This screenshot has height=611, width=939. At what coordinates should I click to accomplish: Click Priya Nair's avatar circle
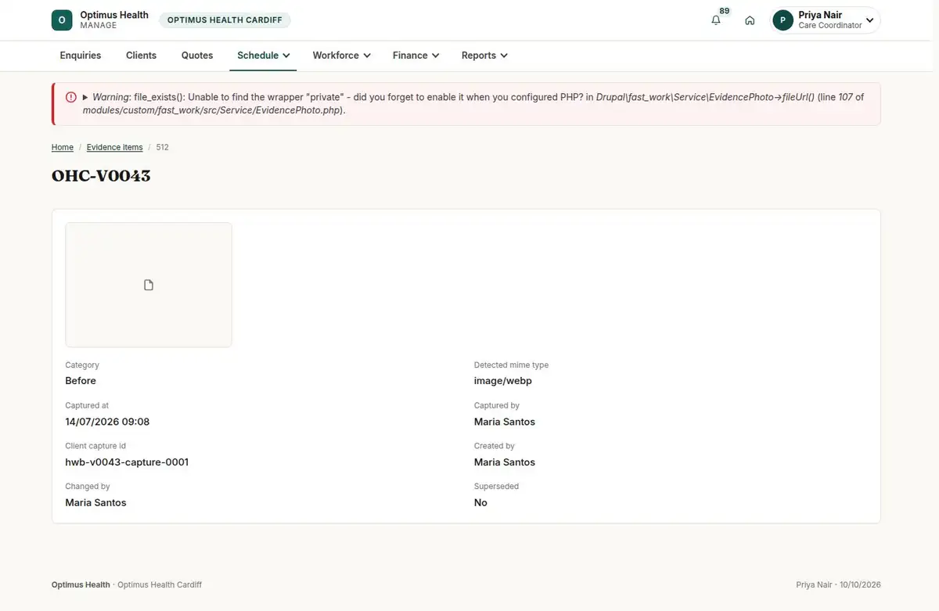coord(782,20)
